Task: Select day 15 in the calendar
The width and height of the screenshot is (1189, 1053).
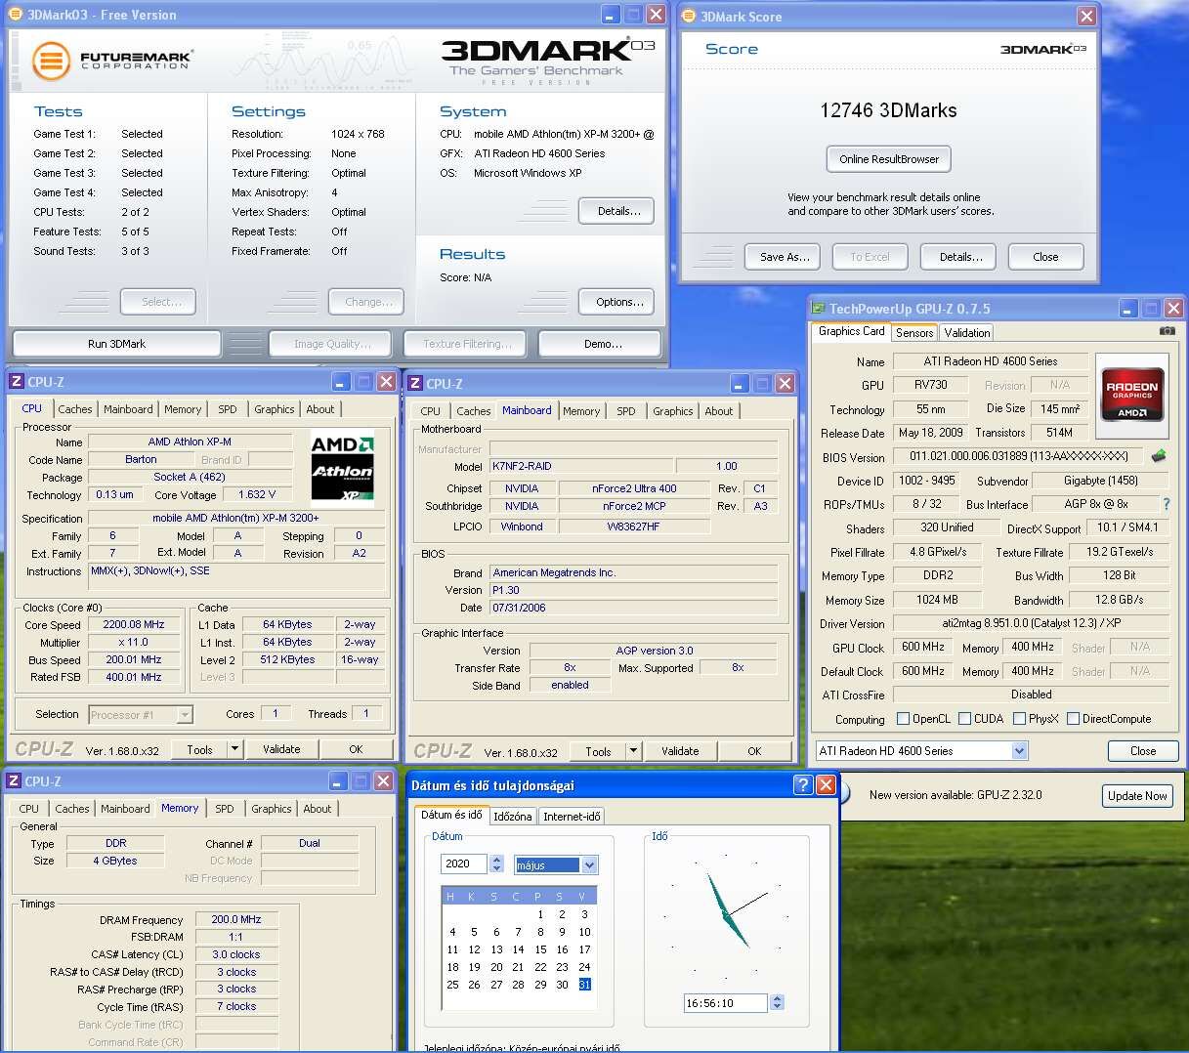Action: tap(540, 949)
